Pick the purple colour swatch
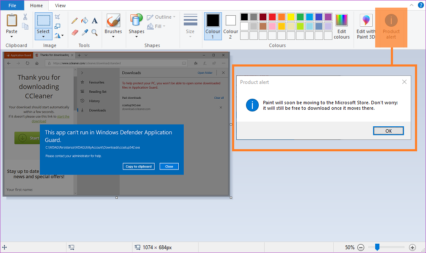The image size is (426, 253). [x=328, y=17]
